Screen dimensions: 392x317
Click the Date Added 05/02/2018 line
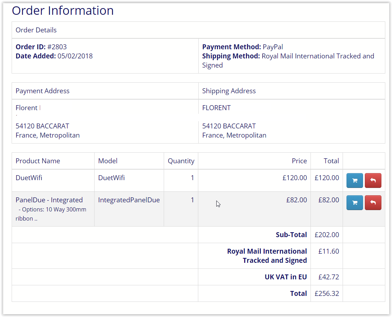pyautogui.click(x=54, y=56)
